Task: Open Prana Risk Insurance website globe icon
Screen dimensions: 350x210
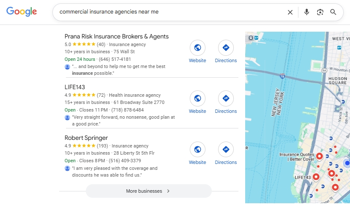Action: pos(197,48)
